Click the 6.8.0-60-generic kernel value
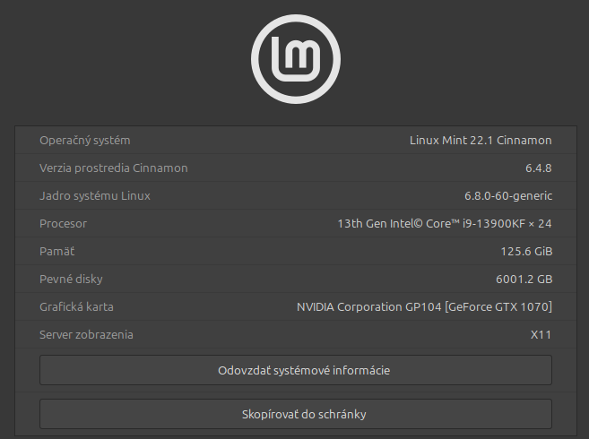The height and width of the screenshot is (439, 589). click(508, 196)
